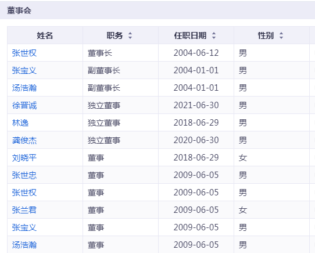The width and height of the screenshot is (315, 253).
Task: Open 张宝义 link dated 2009-06-05
Action: pos(24,227)
